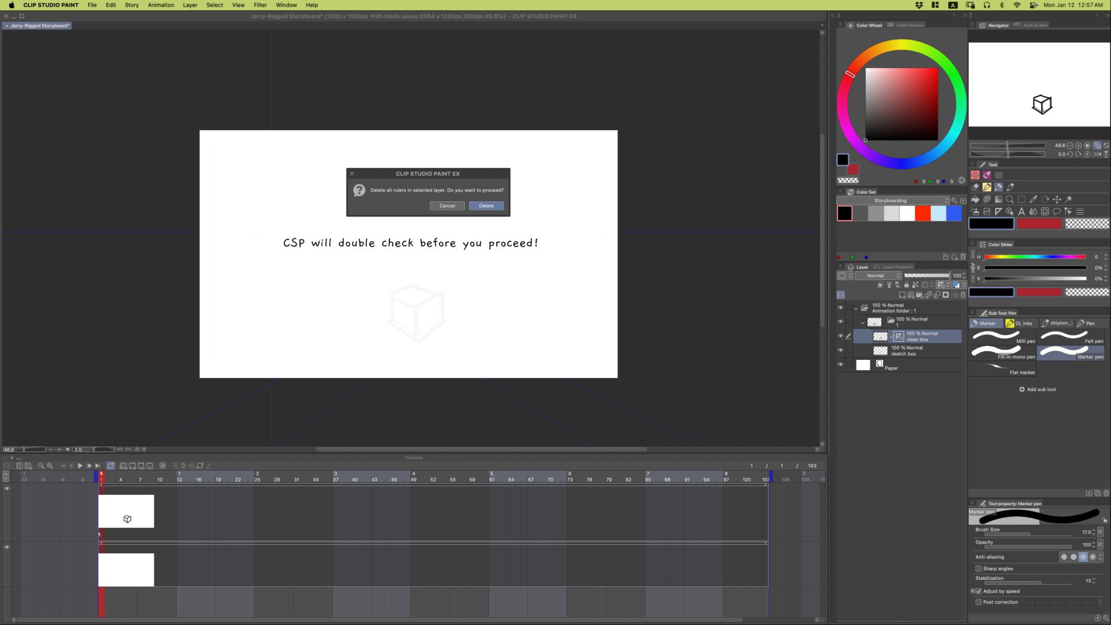Select the Eyedropper tool
This screenshot has height=625, width=1111.
click(1033, 199)
